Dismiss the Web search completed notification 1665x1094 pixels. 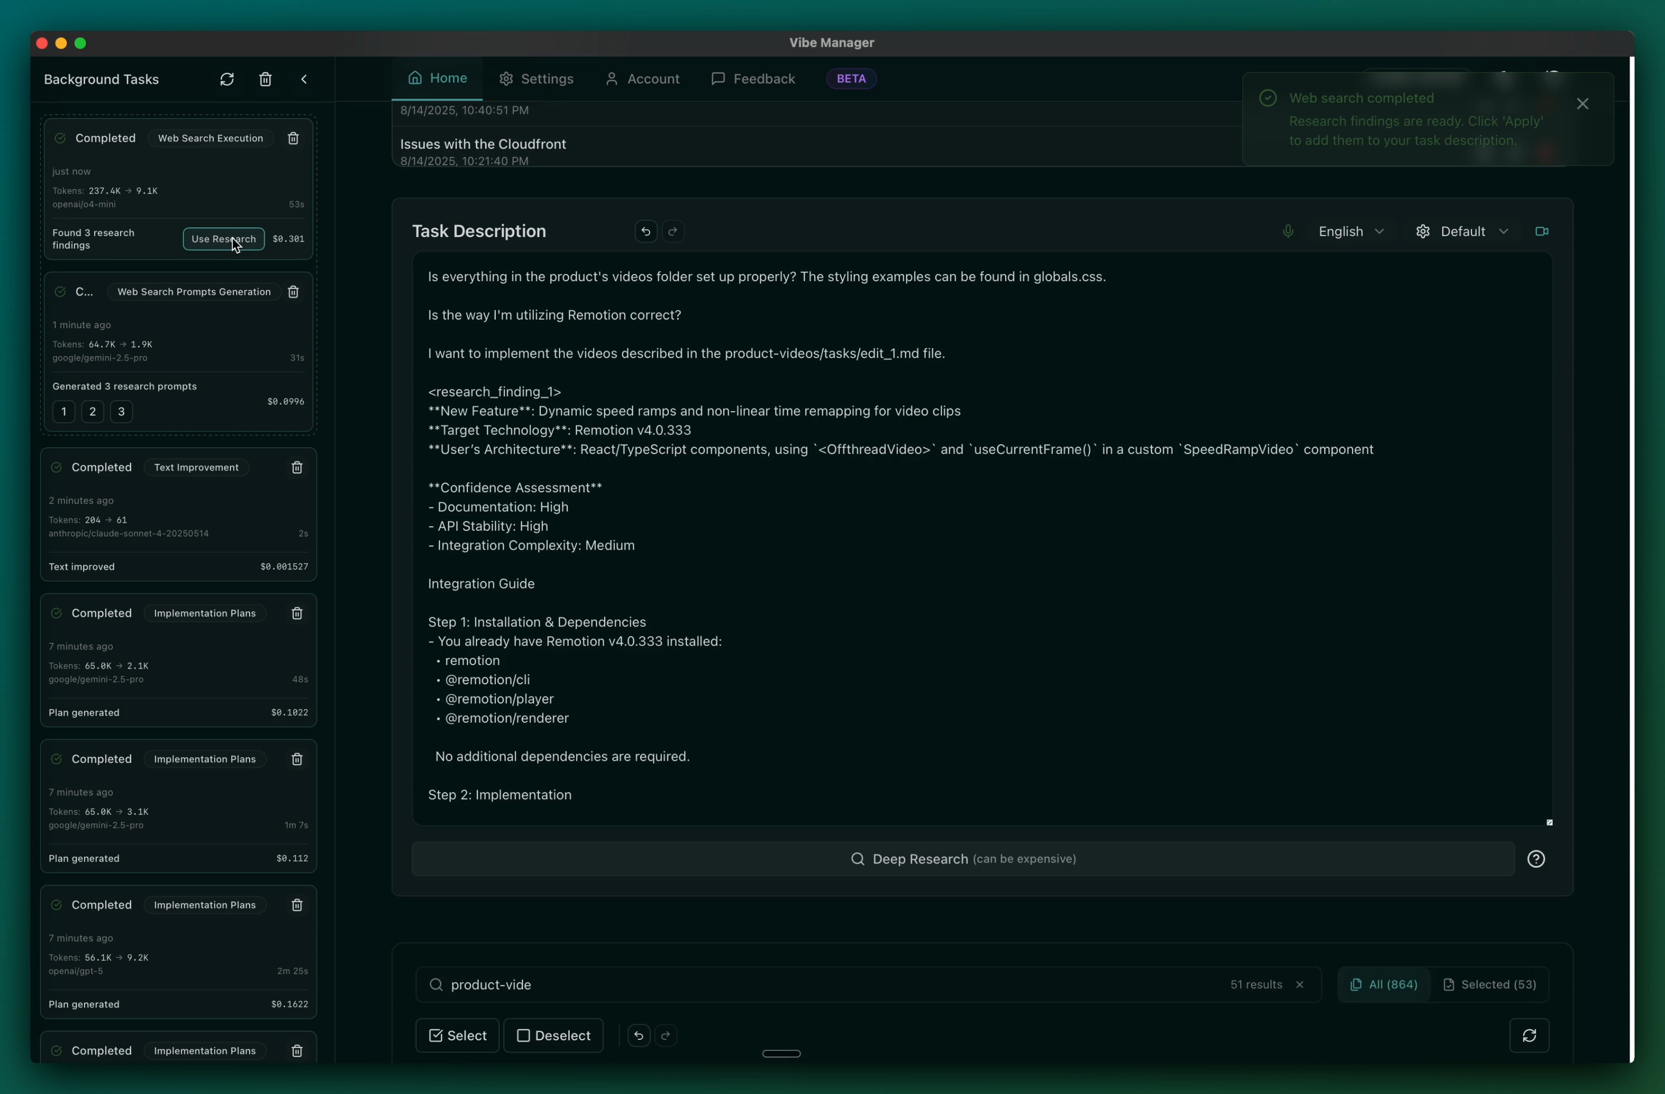pos(1582,103)
